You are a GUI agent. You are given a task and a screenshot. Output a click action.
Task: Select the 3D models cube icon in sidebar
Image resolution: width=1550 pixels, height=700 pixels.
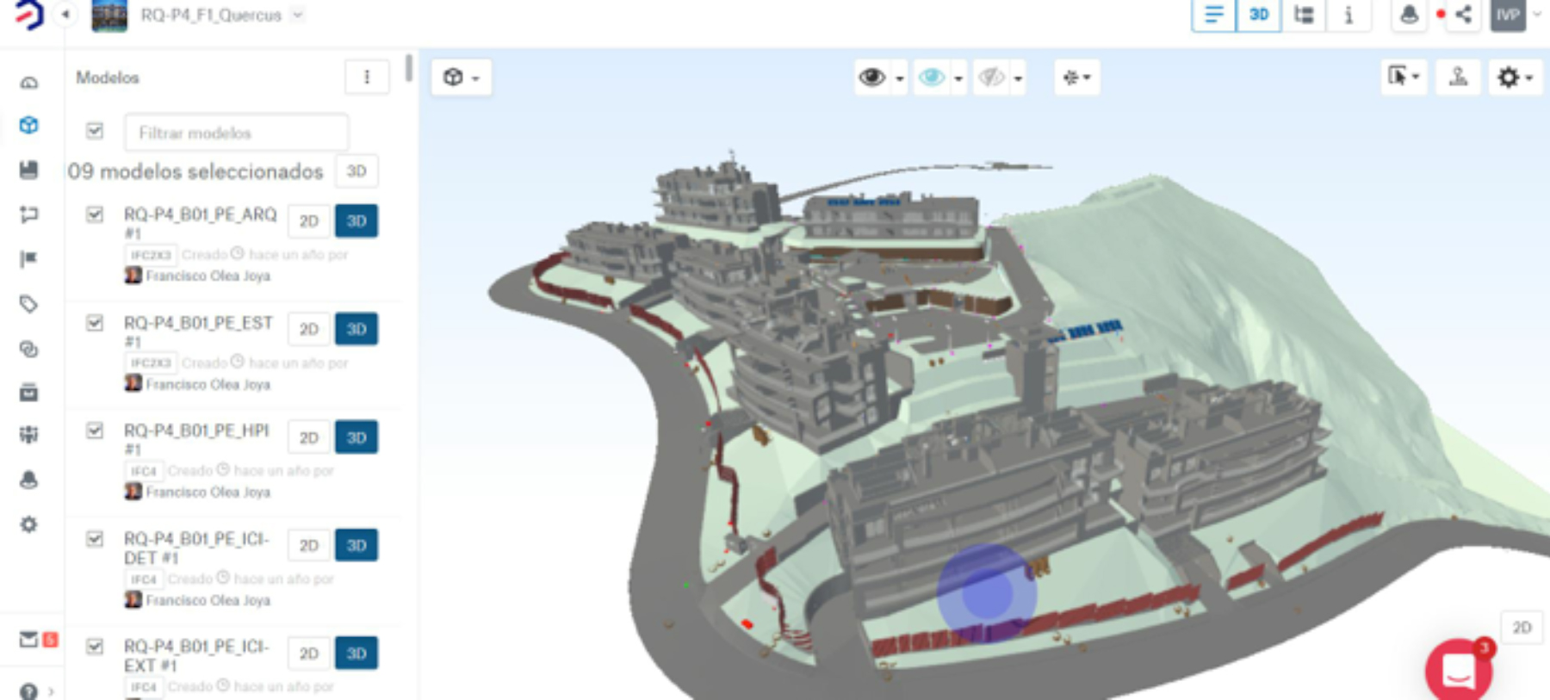click(x=29, y=125)
